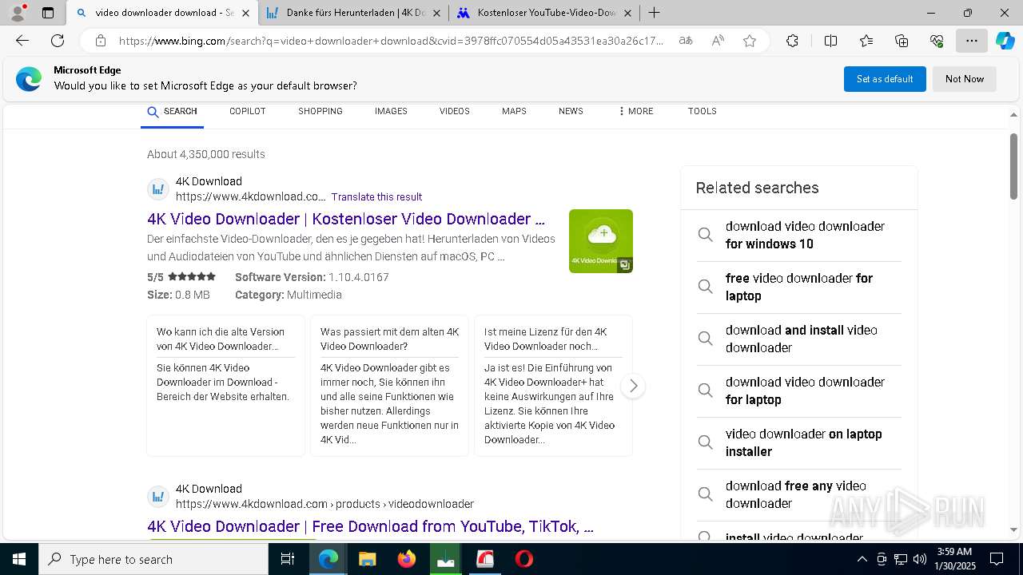Launch Firefox from the taskbar
This screenshot has height=575, width=1023.
point(407,559)
